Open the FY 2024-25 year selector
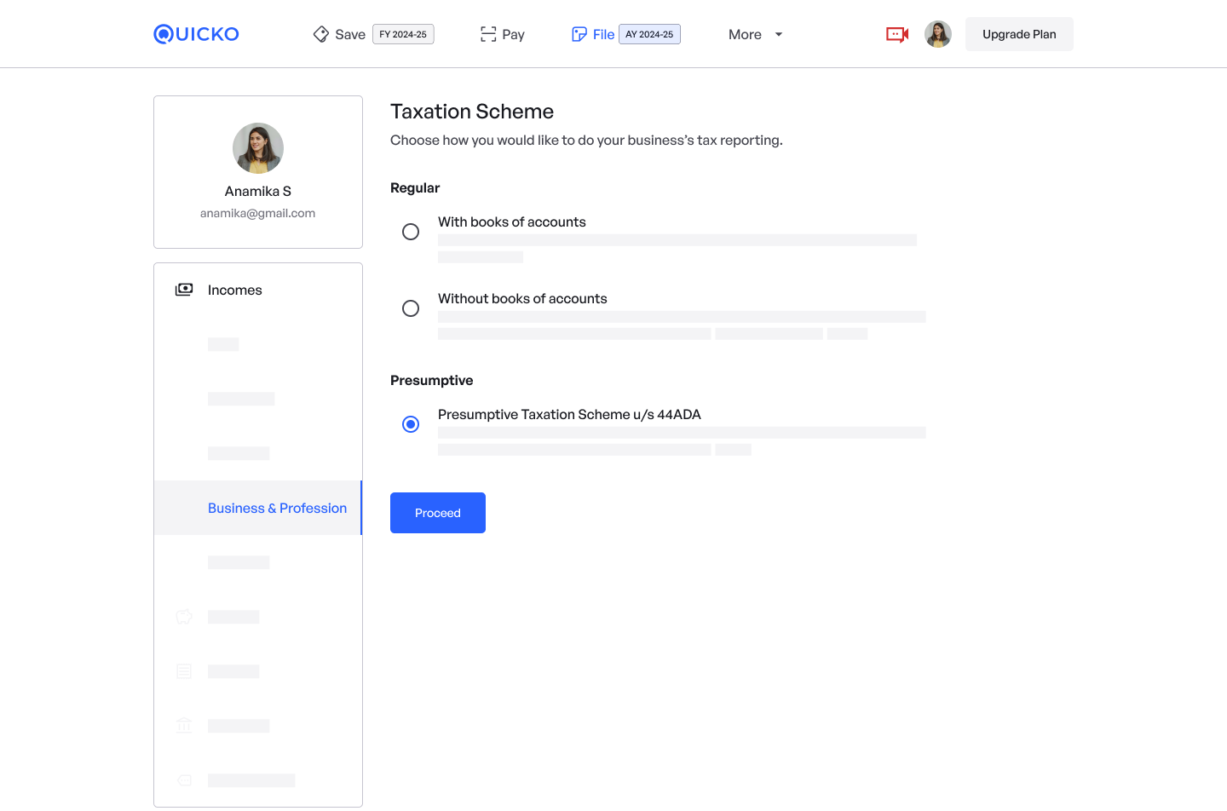 coord(403,34)
